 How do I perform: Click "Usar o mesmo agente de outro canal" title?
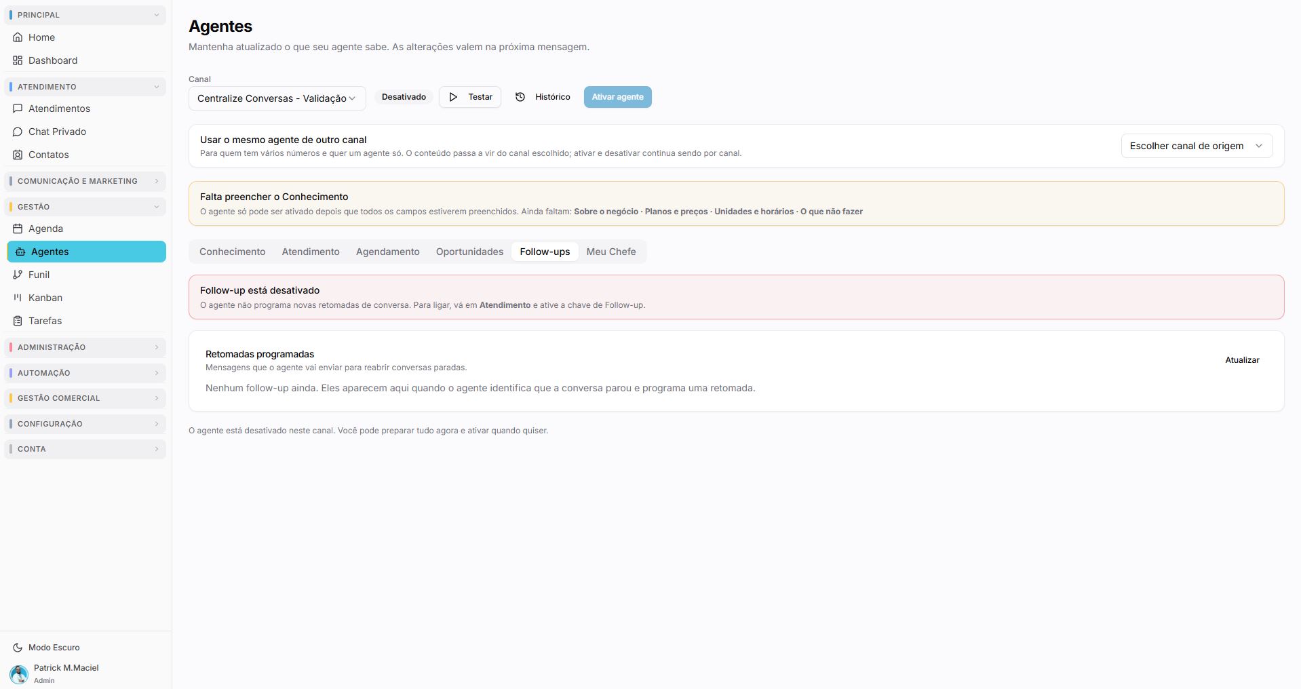(283, 140)
